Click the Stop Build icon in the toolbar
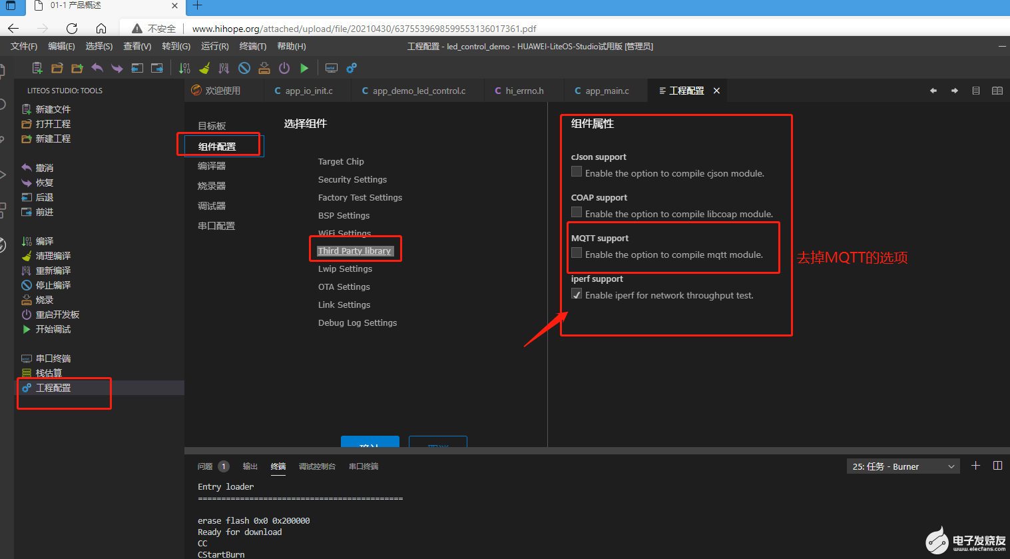The width and height of the screenshot is (1010, 559). point(244,68)
